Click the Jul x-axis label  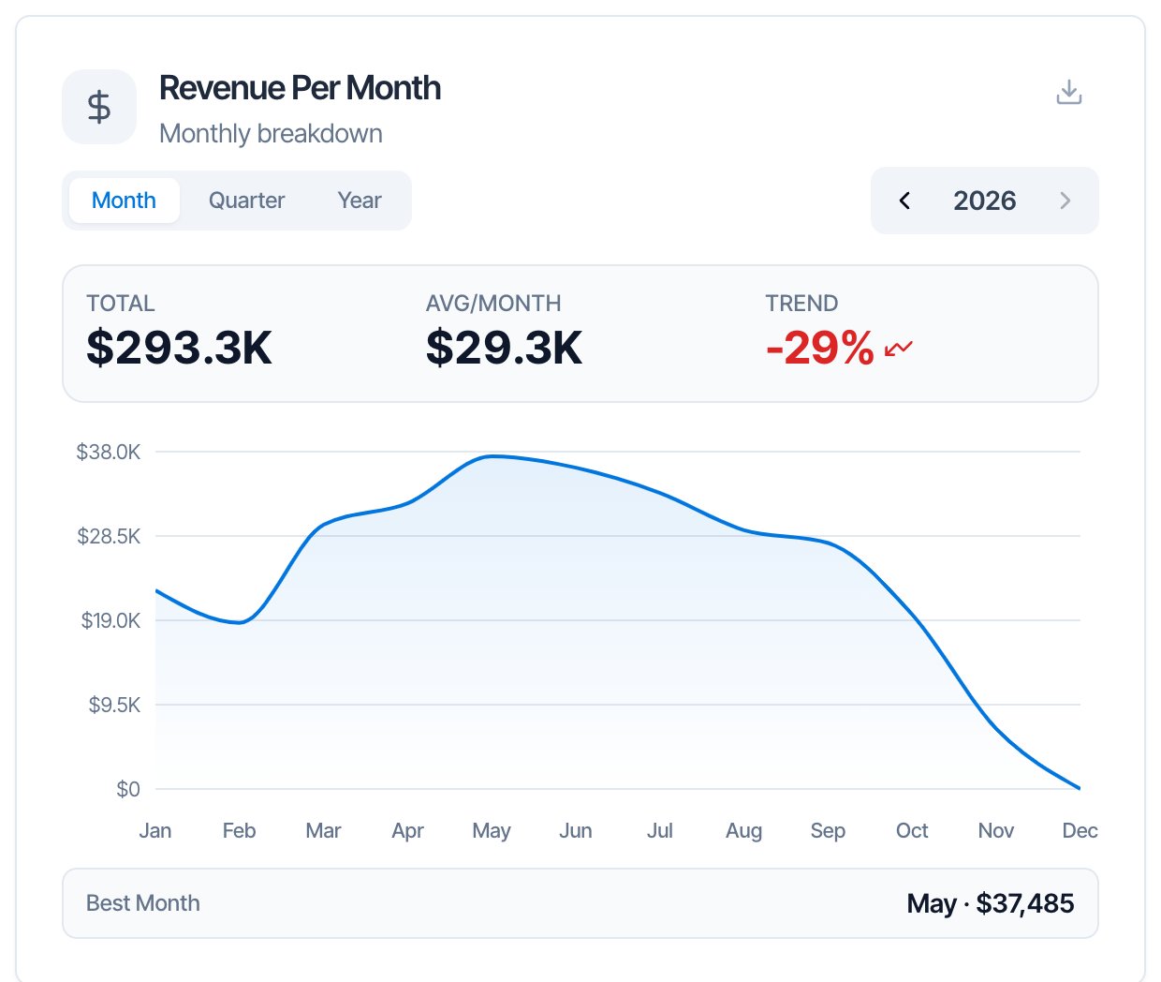coord(660,830)
